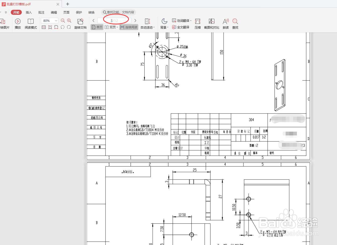This screenshot has height=245, width=337.
Task: Toggle 单页 single page view
Action: [x=97, y=27]
